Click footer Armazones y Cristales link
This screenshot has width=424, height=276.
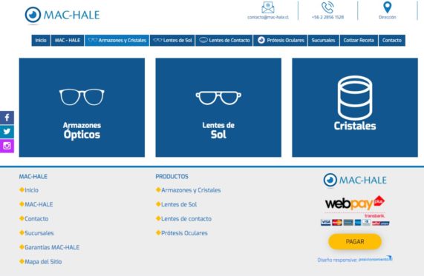[x=191, y=190]
